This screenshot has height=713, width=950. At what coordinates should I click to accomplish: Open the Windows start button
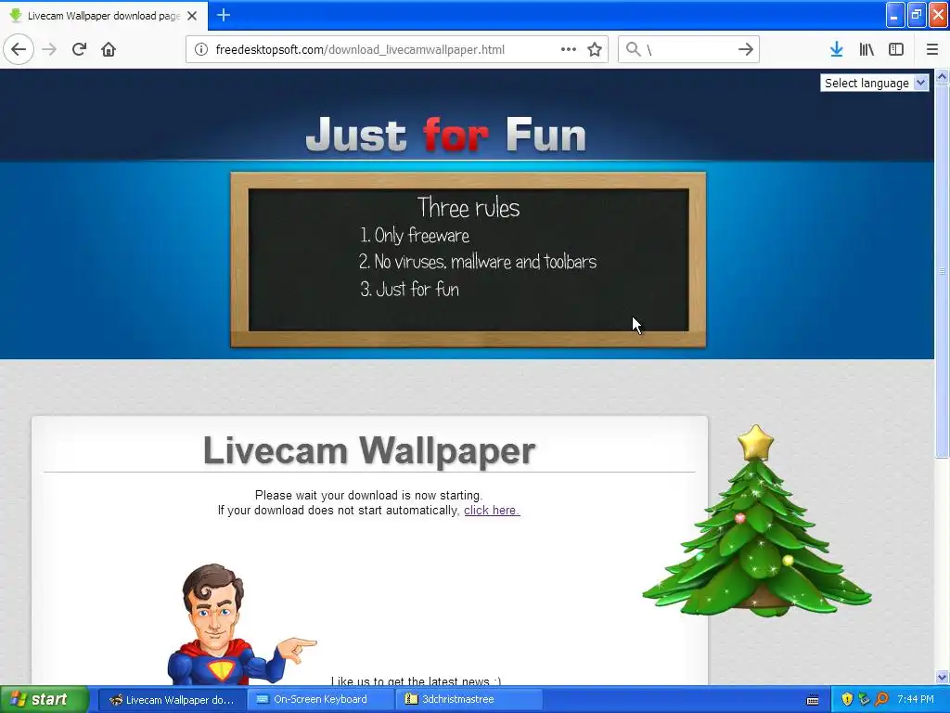point(45,700)
